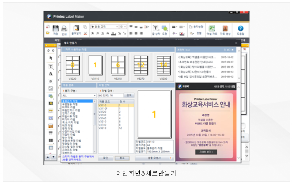Click the font color icon in ribbon

[114, 33]
